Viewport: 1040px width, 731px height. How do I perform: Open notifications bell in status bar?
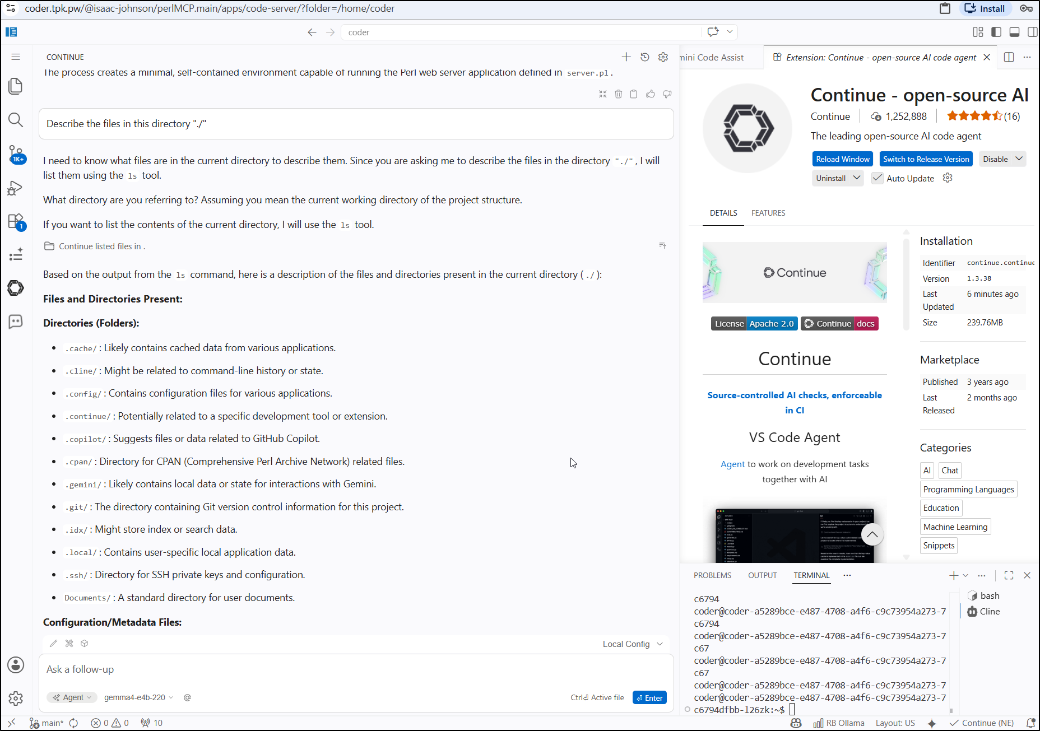1030,723
